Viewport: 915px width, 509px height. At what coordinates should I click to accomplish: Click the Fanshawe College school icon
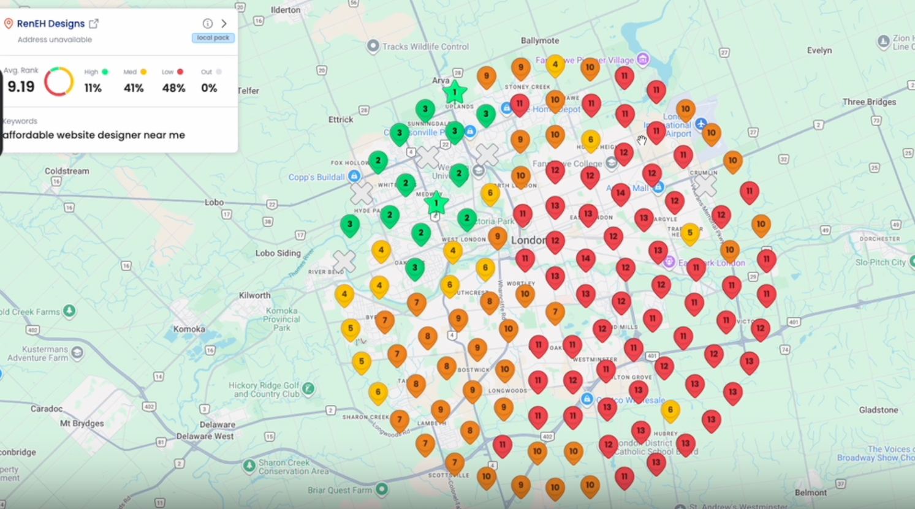[x=611, y=163]
